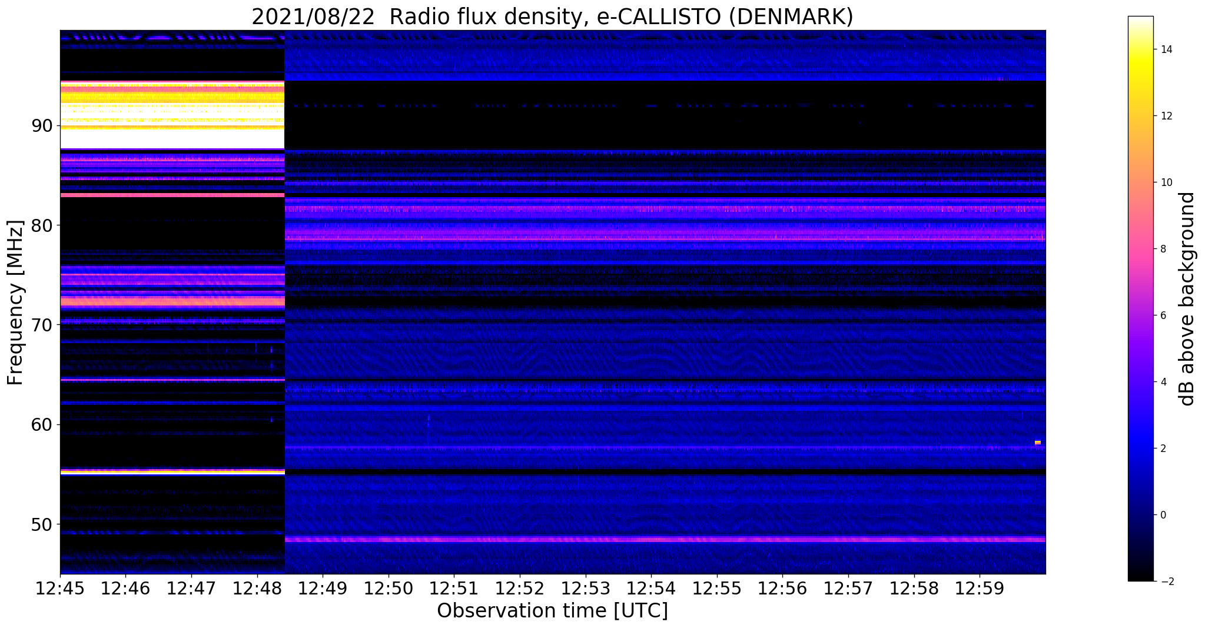Click the 12:49 time tick label
The height and width of the screenshot is (628, 1205).
(323, 588)
